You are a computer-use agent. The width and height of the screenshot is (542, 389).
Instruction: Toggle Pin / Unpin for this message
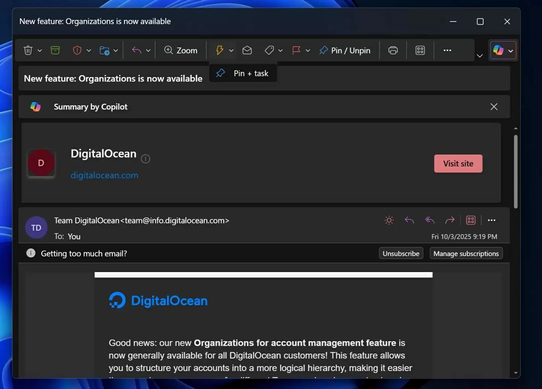click(345, 50)
